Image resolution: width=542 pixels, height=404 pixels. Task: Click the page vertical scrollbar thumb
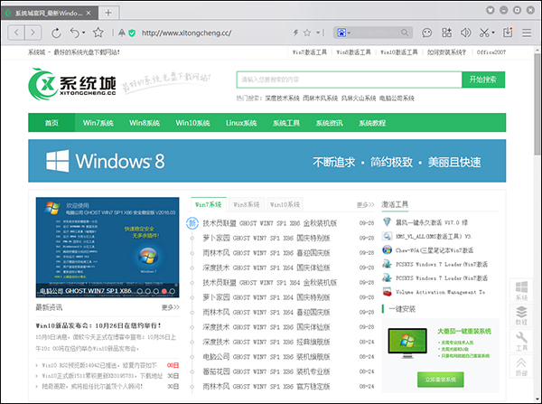click(x=537, y=104)
